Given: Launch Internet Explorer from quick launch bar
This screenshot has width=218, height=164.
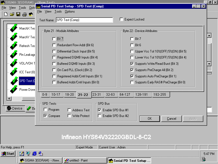Looking at the screenshot, I should [34, 154].
